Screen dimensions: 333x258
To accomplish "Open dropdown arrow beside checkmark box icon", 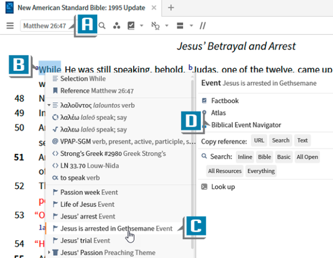I will (x=141, y=25).
